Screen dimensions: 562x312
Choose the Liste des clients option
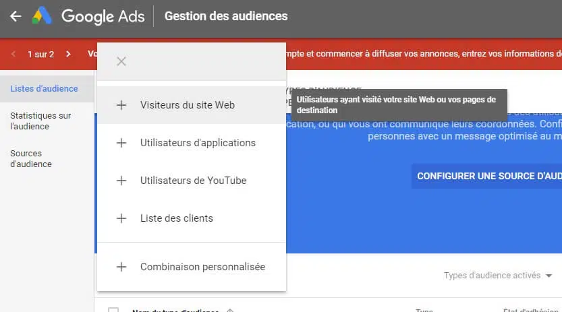click(176, 218)
